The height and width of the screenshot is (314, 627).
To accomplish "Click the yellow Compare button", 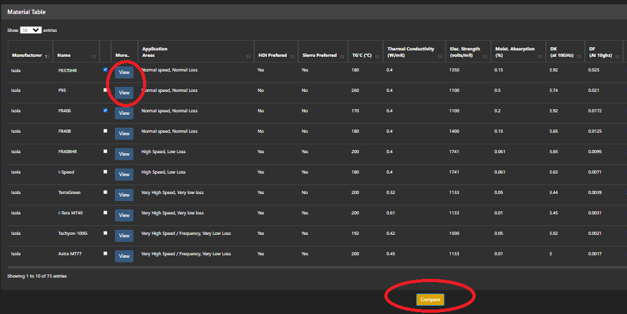I will [430, 299].
